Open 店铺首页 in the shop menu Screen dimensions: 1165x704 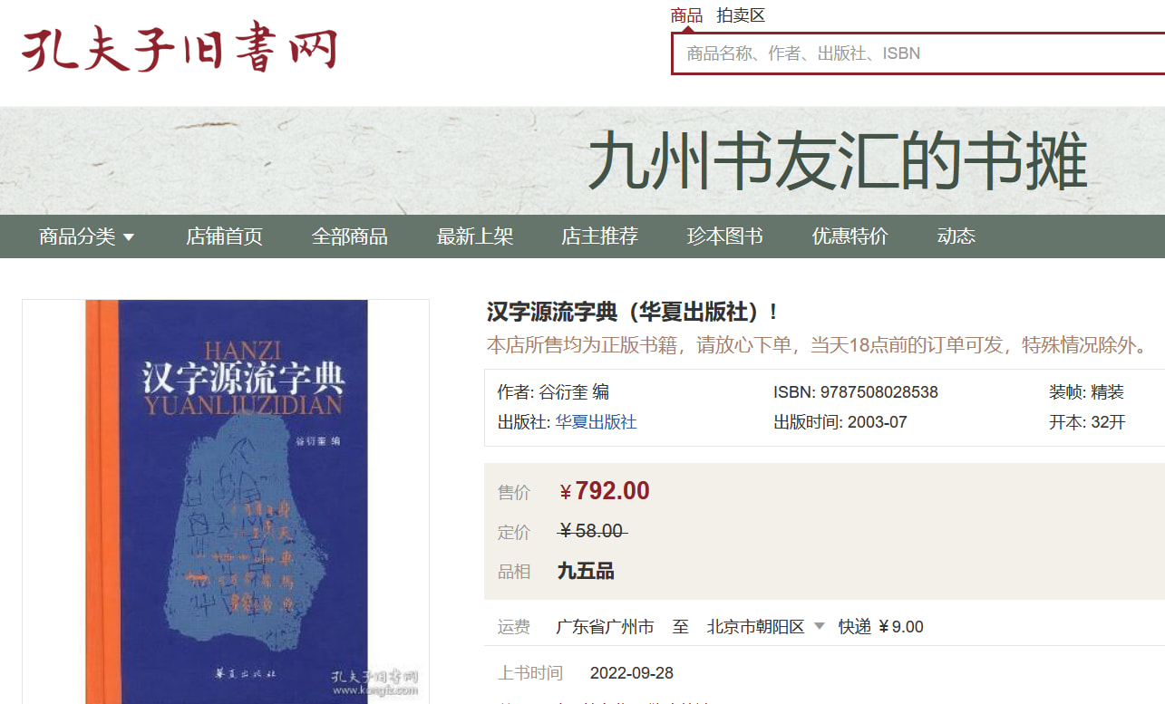224,236
